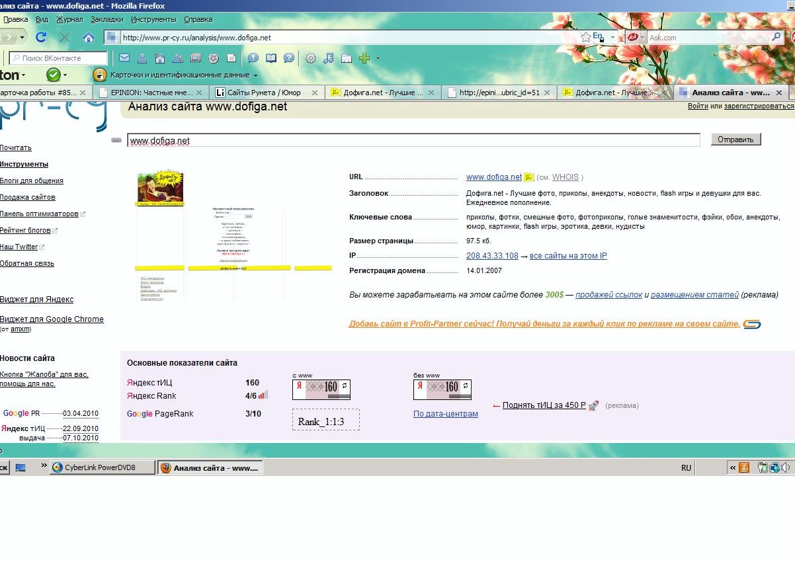795x562 pixels.
Task: Open the Инструменты menu
Action: [x=153, y=20]
